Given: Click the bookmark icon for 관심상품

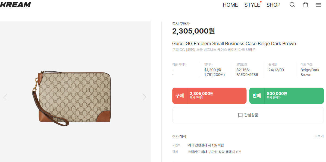Looking at the screenshot, I should 240,115.
